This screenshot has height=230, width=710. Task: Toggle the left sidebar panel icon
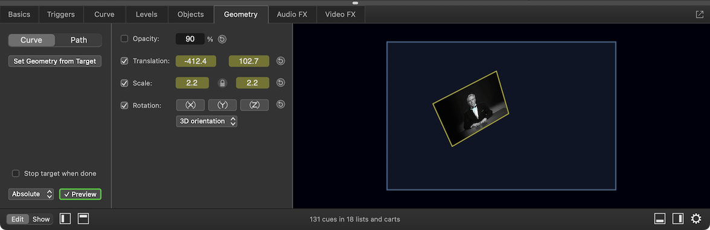pyautogui.click(x=66, y=219)
